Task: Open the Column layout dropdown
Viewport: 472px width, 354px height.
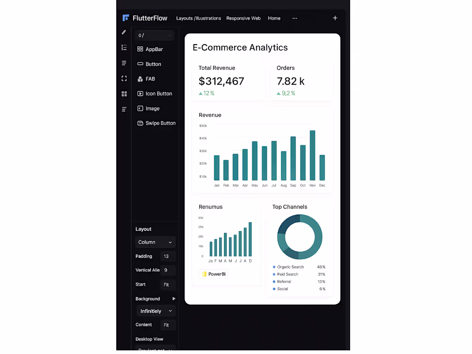Action: coord(155,242)
